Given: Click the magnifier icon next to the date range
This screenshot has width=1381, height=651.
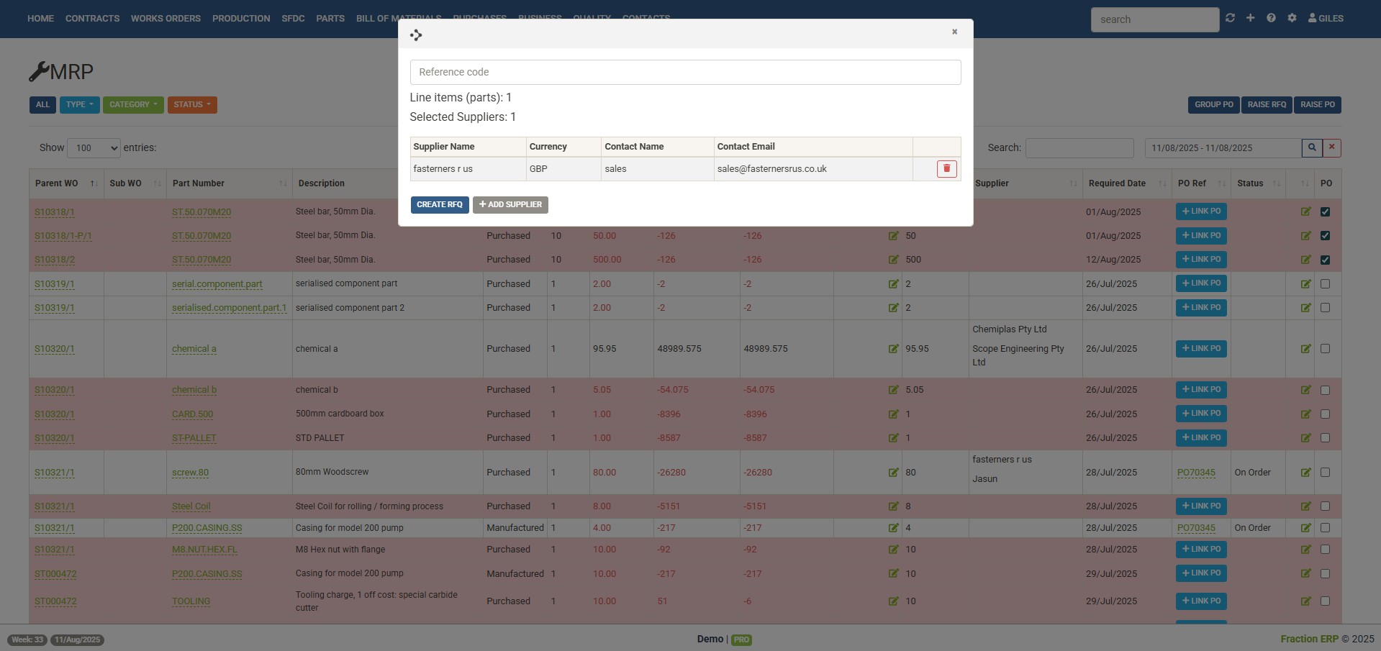Looking at the screenshot, I should (1312, 147).
